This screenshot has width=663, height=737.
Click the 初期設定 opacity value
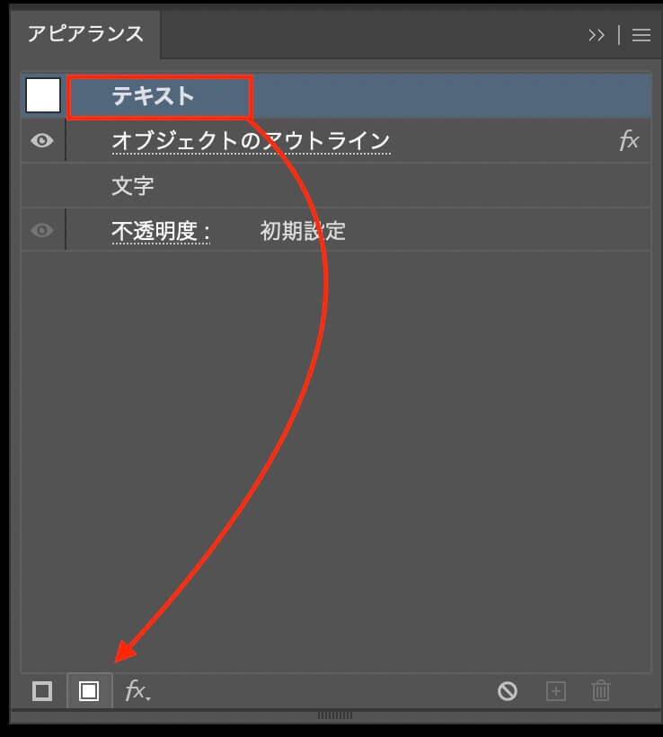point(303,231)
